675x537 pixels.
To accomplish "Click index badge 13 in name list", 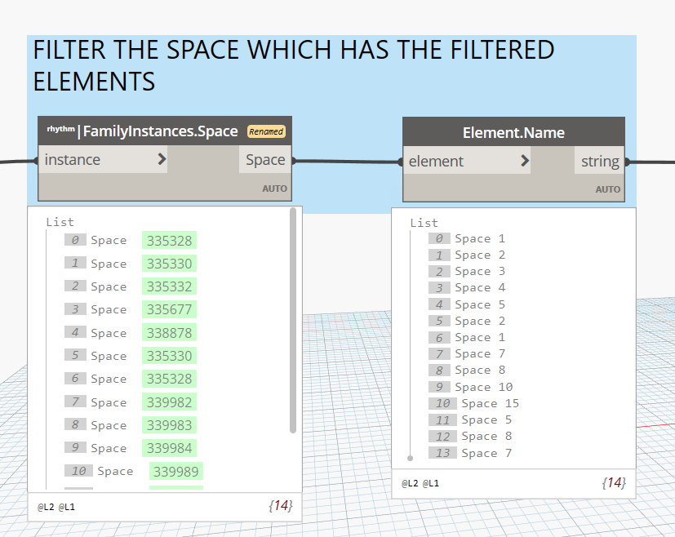I will point(442,453).
